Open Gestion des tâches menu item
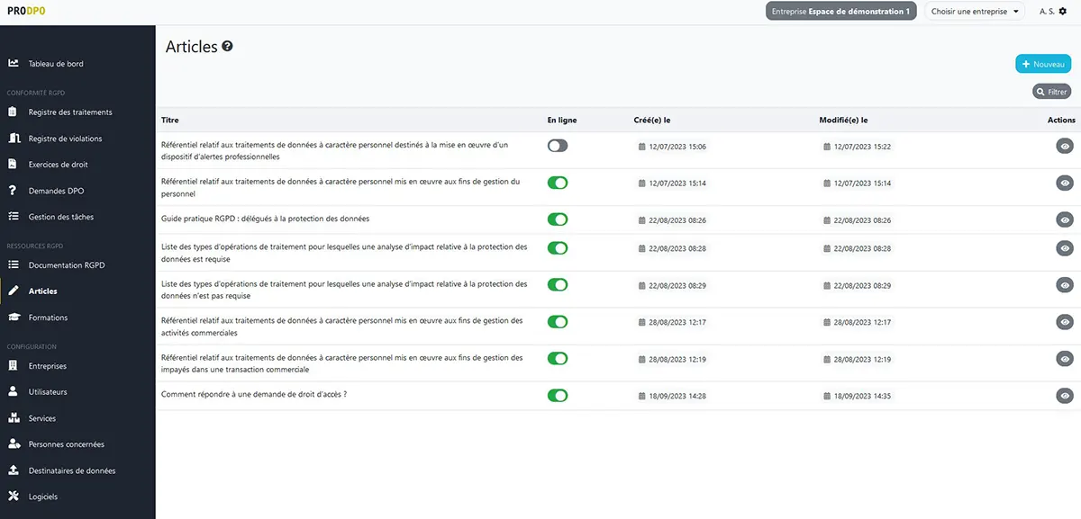 (x=60, y=217)
